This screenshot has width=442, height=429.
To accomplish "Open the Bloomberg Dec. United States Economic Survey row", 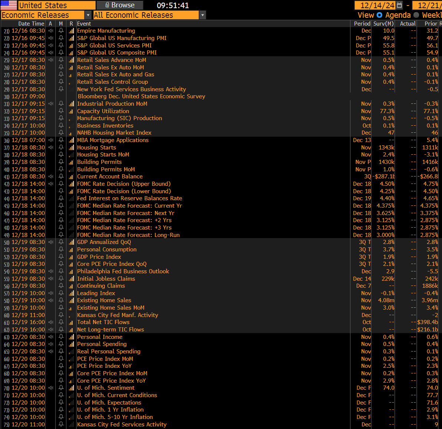I will click(142, 96).
